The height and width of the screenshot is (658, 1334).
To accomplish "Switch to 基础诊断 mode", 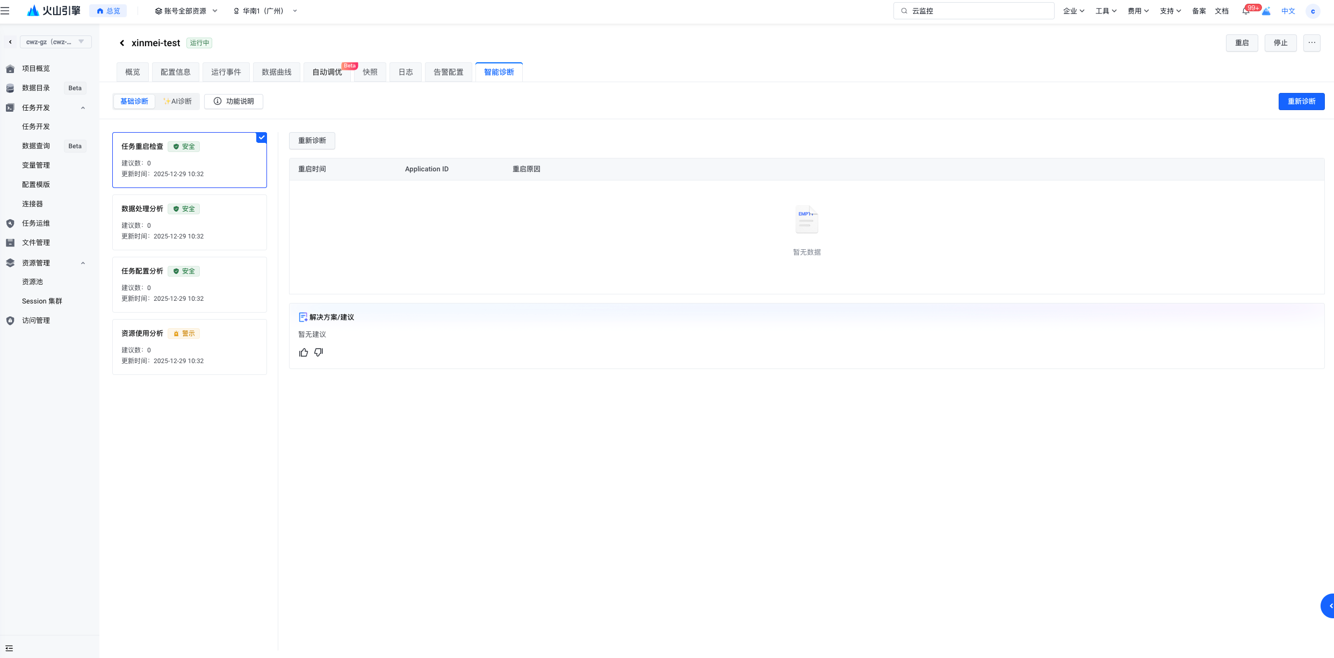I will tap(134, 102).
